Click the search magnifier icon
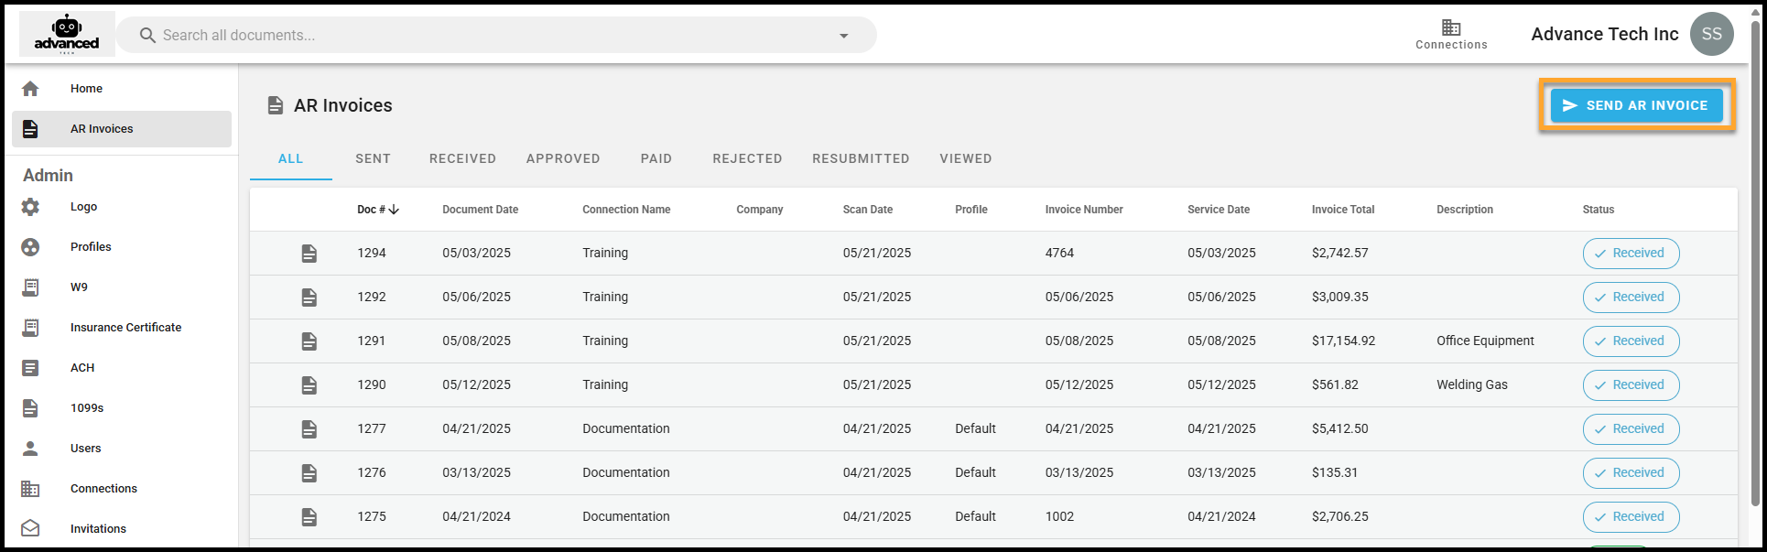Image resolution: width=1767 pixels, height=552 pixels. (146, 35)
